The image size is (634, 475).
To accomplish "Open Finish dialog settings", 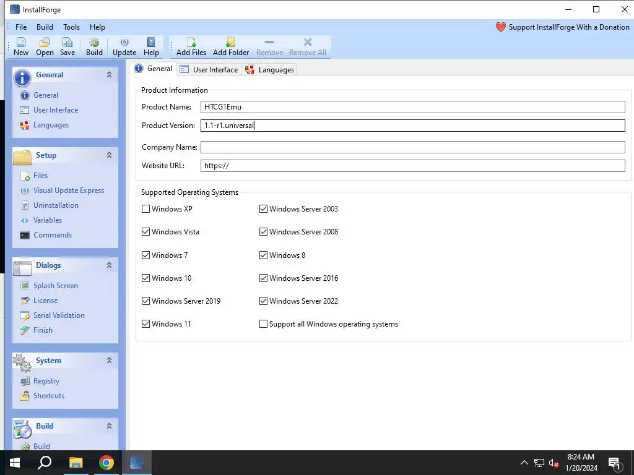I will 43,330.
